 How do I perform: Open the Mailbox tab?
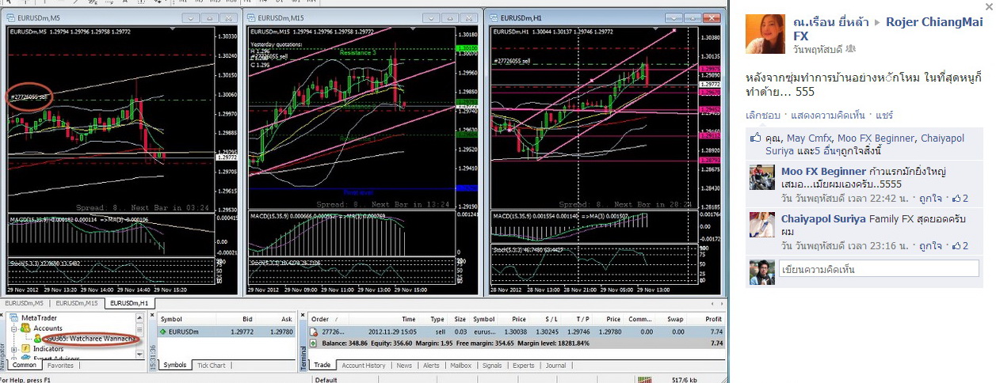[460, 366]
